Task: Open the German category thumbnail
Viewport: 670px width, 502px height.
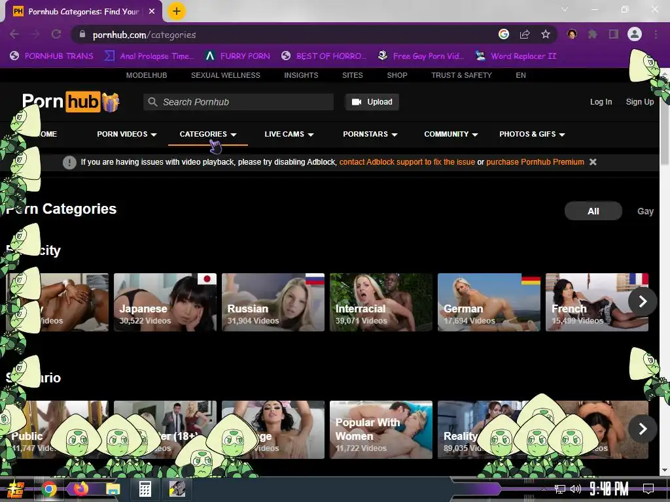Action: click(x=489, y=302)
